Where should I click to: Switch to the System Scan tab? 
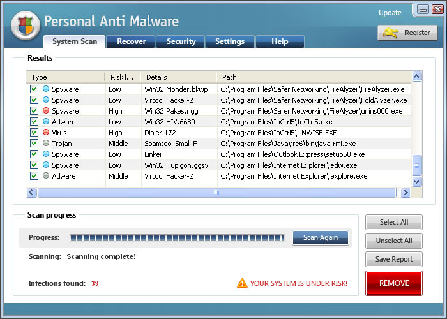(75, 41)
